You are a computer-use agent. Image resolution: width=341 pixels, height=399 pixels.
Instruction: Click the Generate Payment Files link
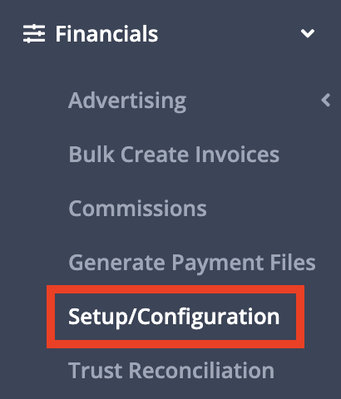coord(192,264)
